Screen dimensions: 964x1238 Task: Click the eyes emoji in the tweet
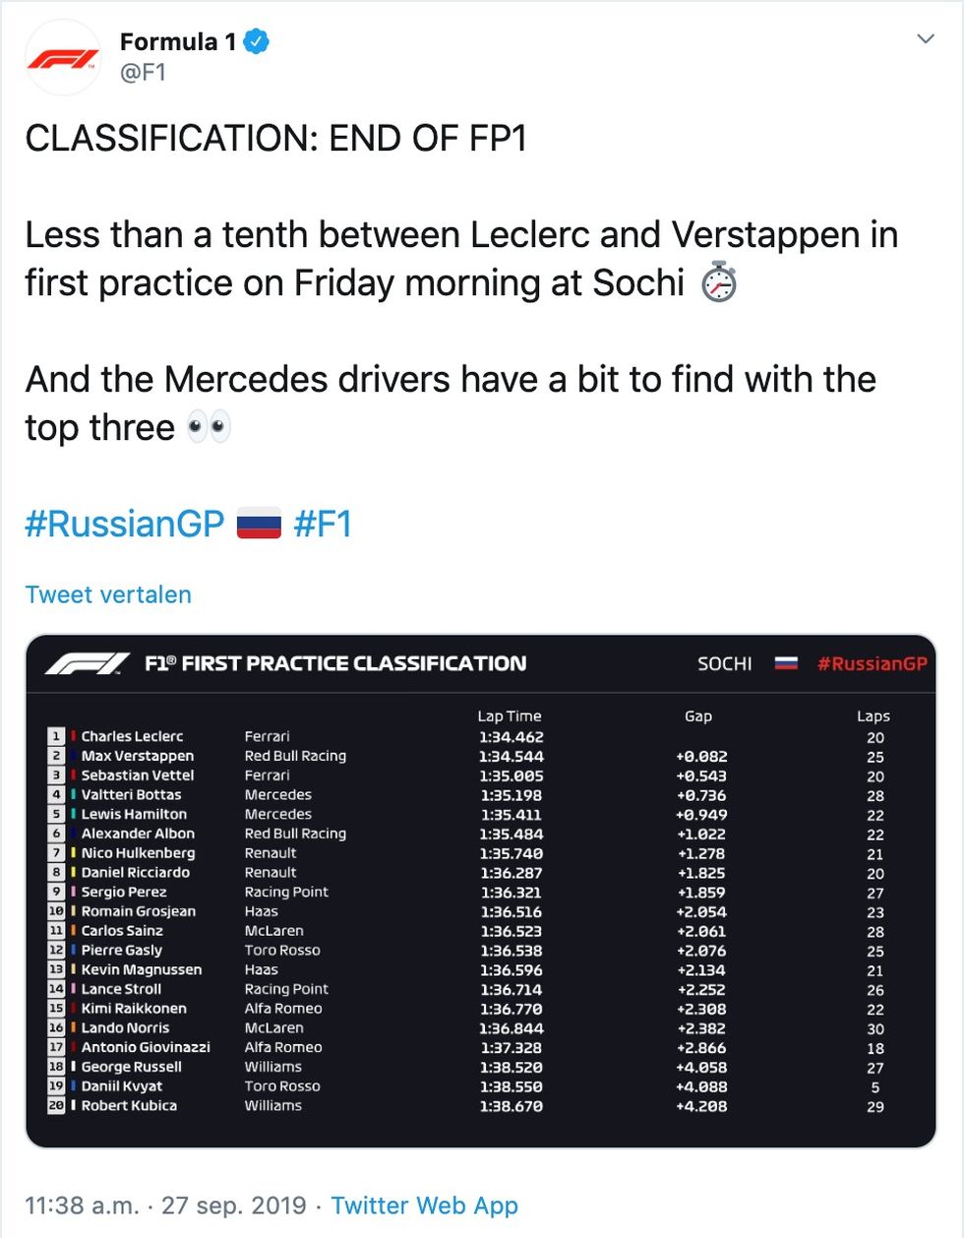pyautogui.click(x=209, y=428)
